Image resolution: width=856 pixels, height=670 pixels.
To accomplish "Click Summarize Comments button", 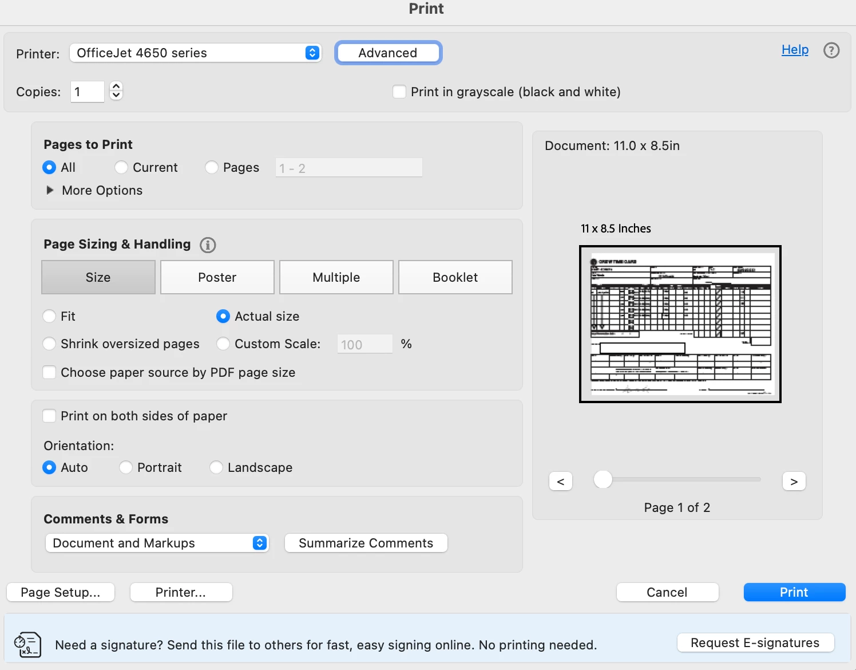I will 366,543.
